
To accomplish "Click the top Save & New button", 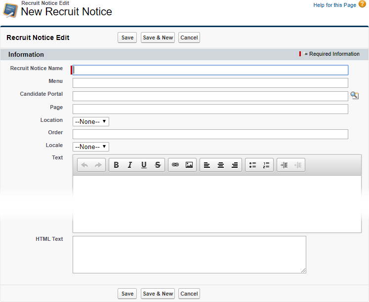I will tap(158, 38).
